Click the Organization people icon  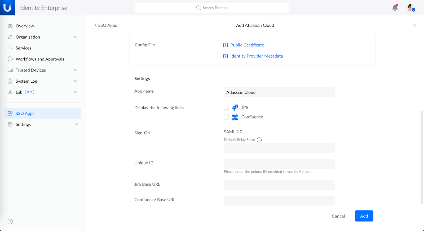click(x=10, y=37)
